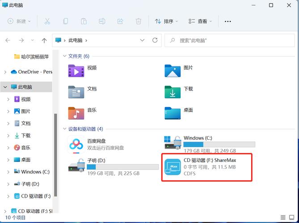The width and height of the screenshot is (299, 223).
Task: Click the computer icon in address bar
Action: [x=58, y=40]
